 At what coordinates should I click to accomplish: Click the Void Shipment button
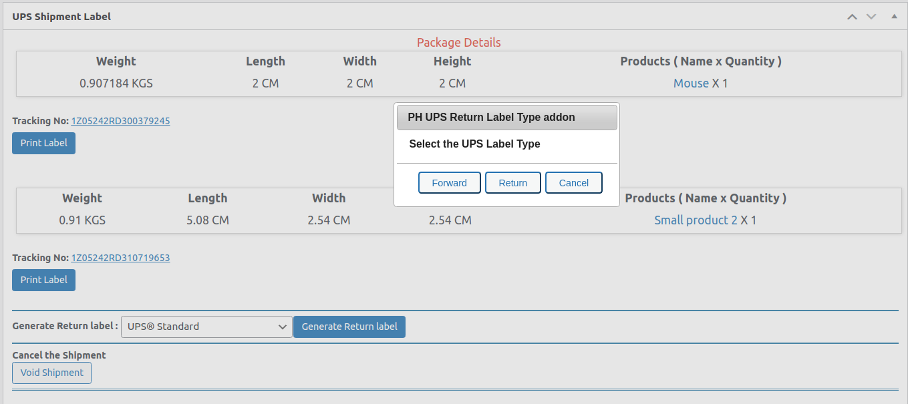(x=51, y=373)
